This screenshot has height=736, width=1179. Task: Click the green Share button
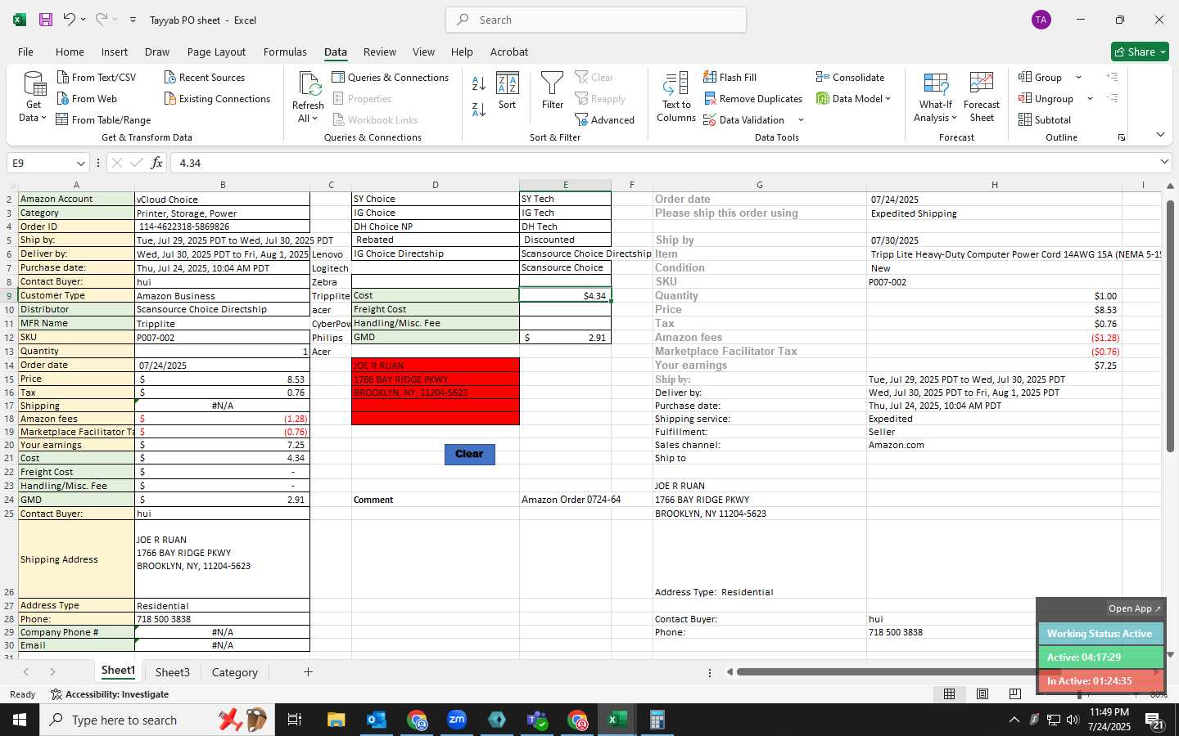1140,52
